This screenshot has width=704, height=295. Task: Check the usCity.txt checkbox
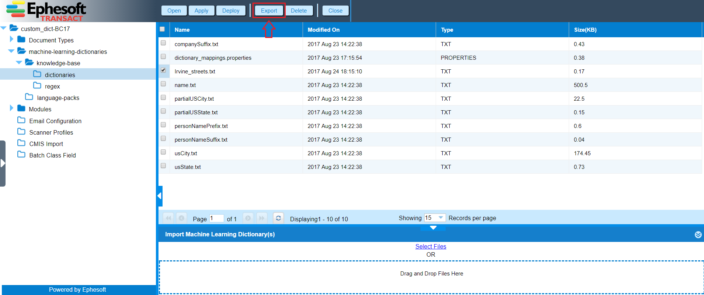pos(163,152)
